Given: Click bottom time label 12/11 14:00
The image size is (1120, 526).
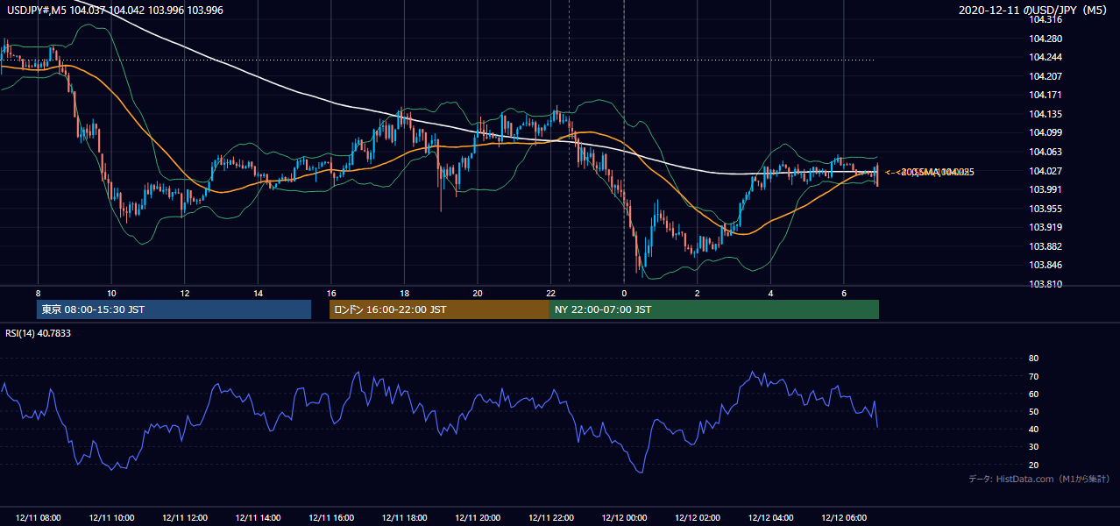Looking at the screenshot, I should point(258,518).
